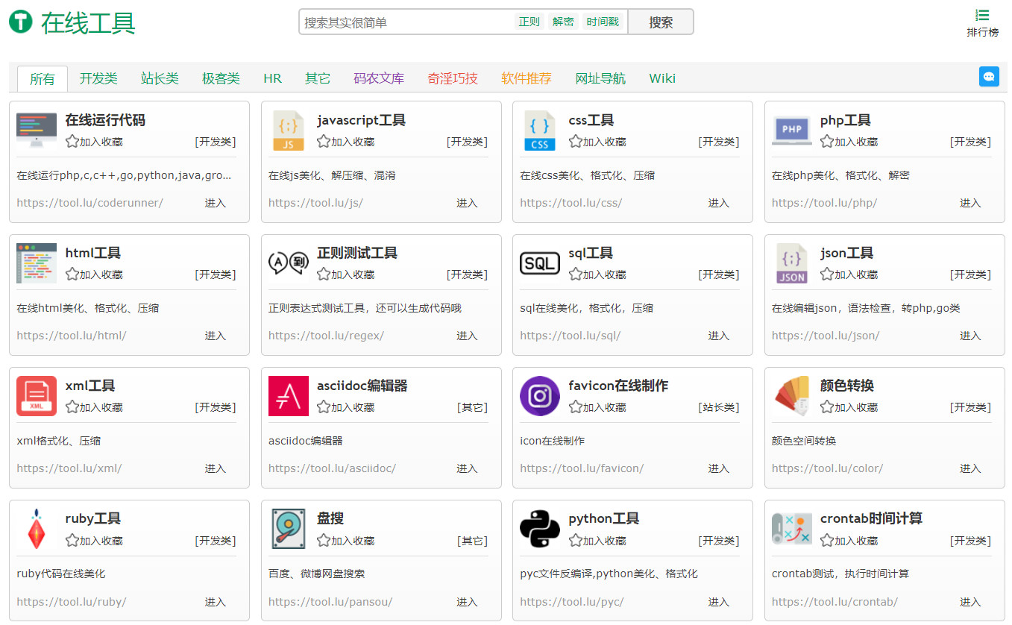Image resolution: width=1012 pixels, height=625 pixels.
Task: Select the 时间戳 quick search tag
Action: 603,22
